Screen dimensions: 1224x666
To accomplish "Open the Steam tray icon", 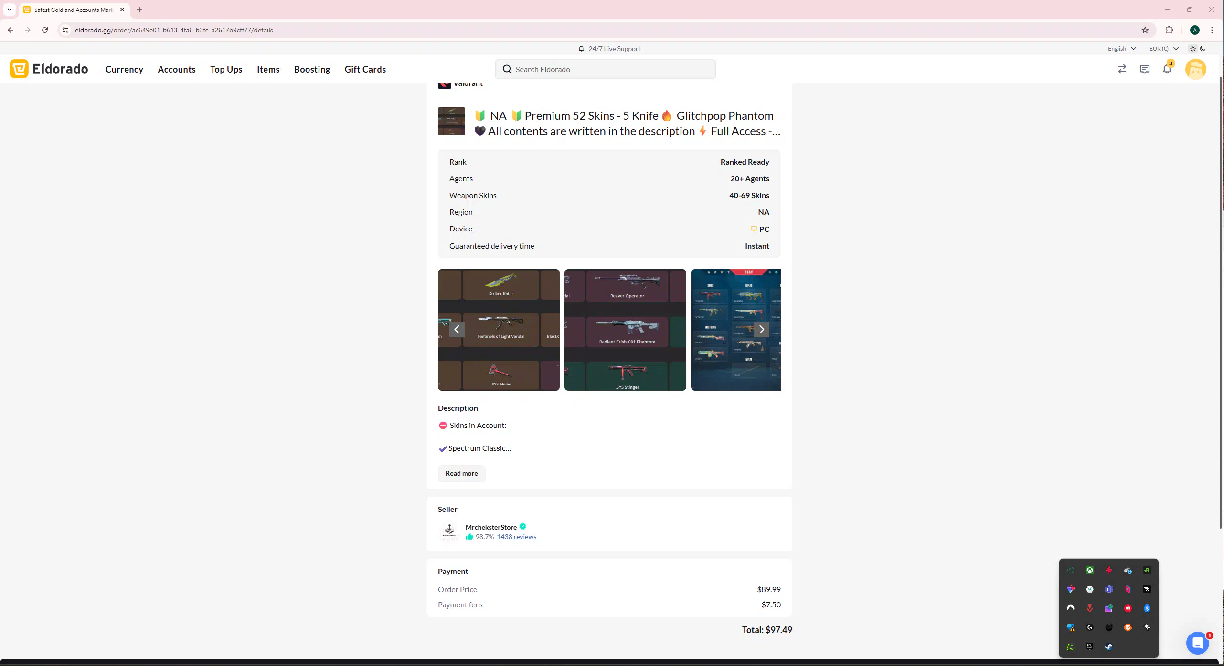I will click(x=1108, y=646).
